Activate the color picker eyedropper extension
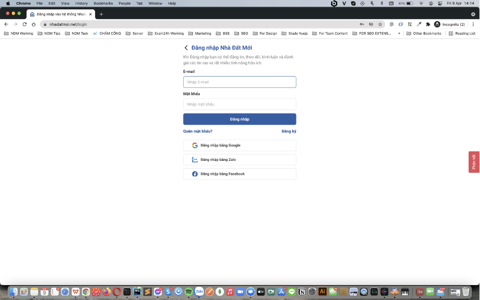The image size is (480, 300). 419,24
